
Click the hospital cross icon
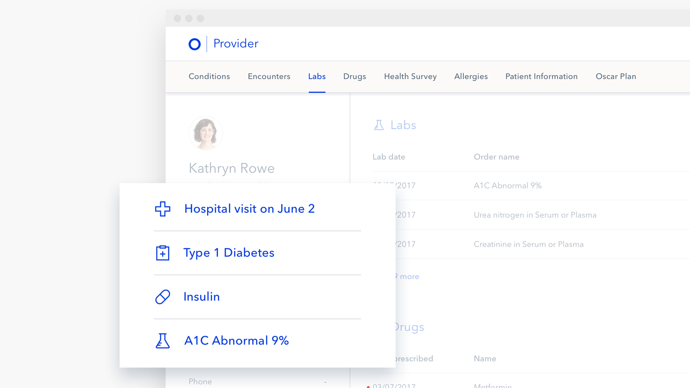(162, 209)
